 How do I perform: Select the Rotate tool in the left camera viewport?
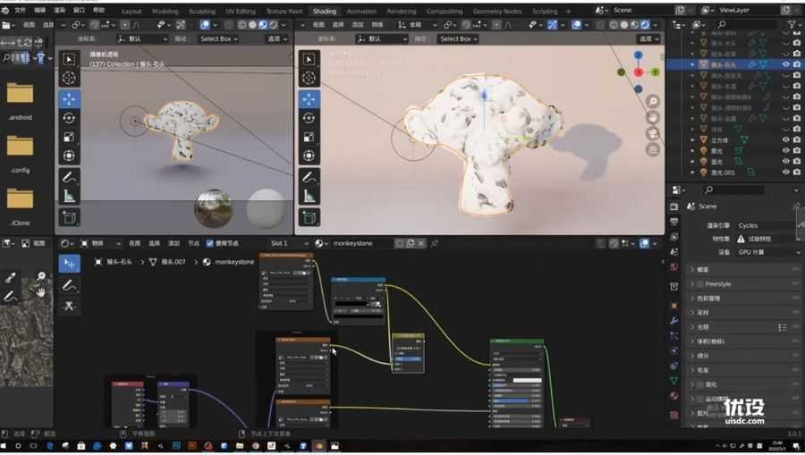69,118
